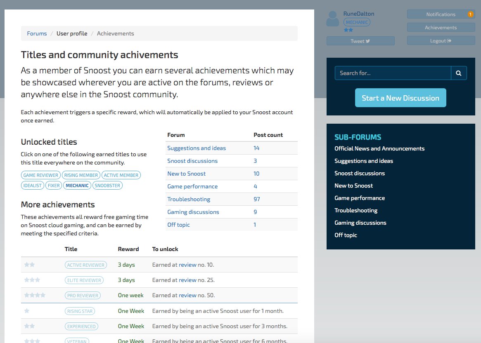Click the ACTIVE REVIEWER badge

click(85, 265)
